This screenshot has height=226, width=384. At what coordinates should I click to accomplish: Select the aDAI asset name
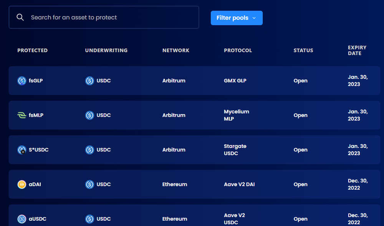pyautogui.click(x=35, y=185)
